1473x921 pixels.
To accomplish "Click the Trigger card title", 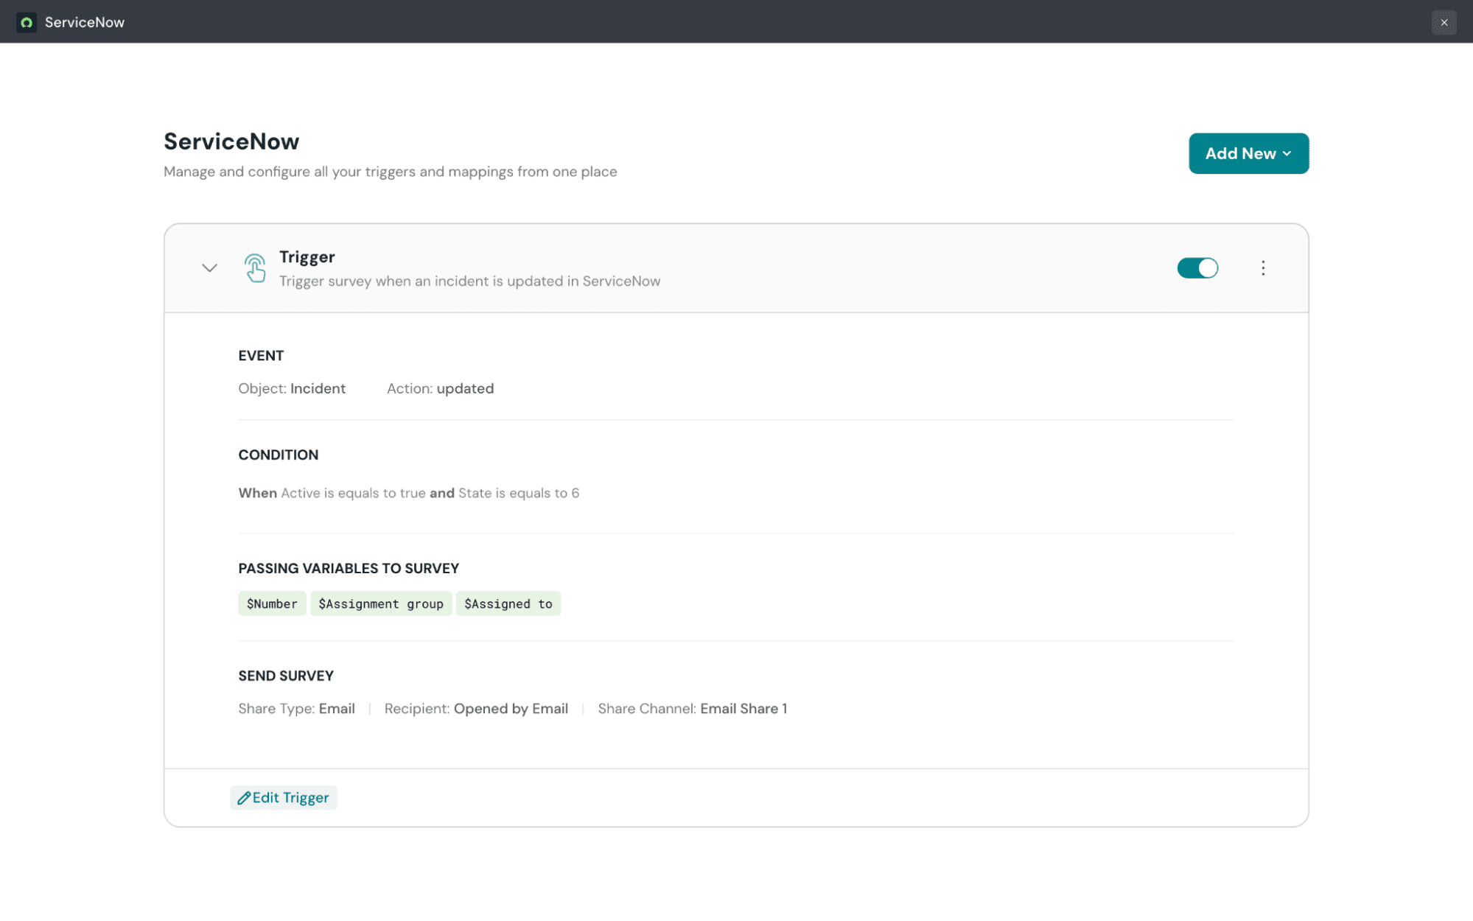I will tap(307, 257).
